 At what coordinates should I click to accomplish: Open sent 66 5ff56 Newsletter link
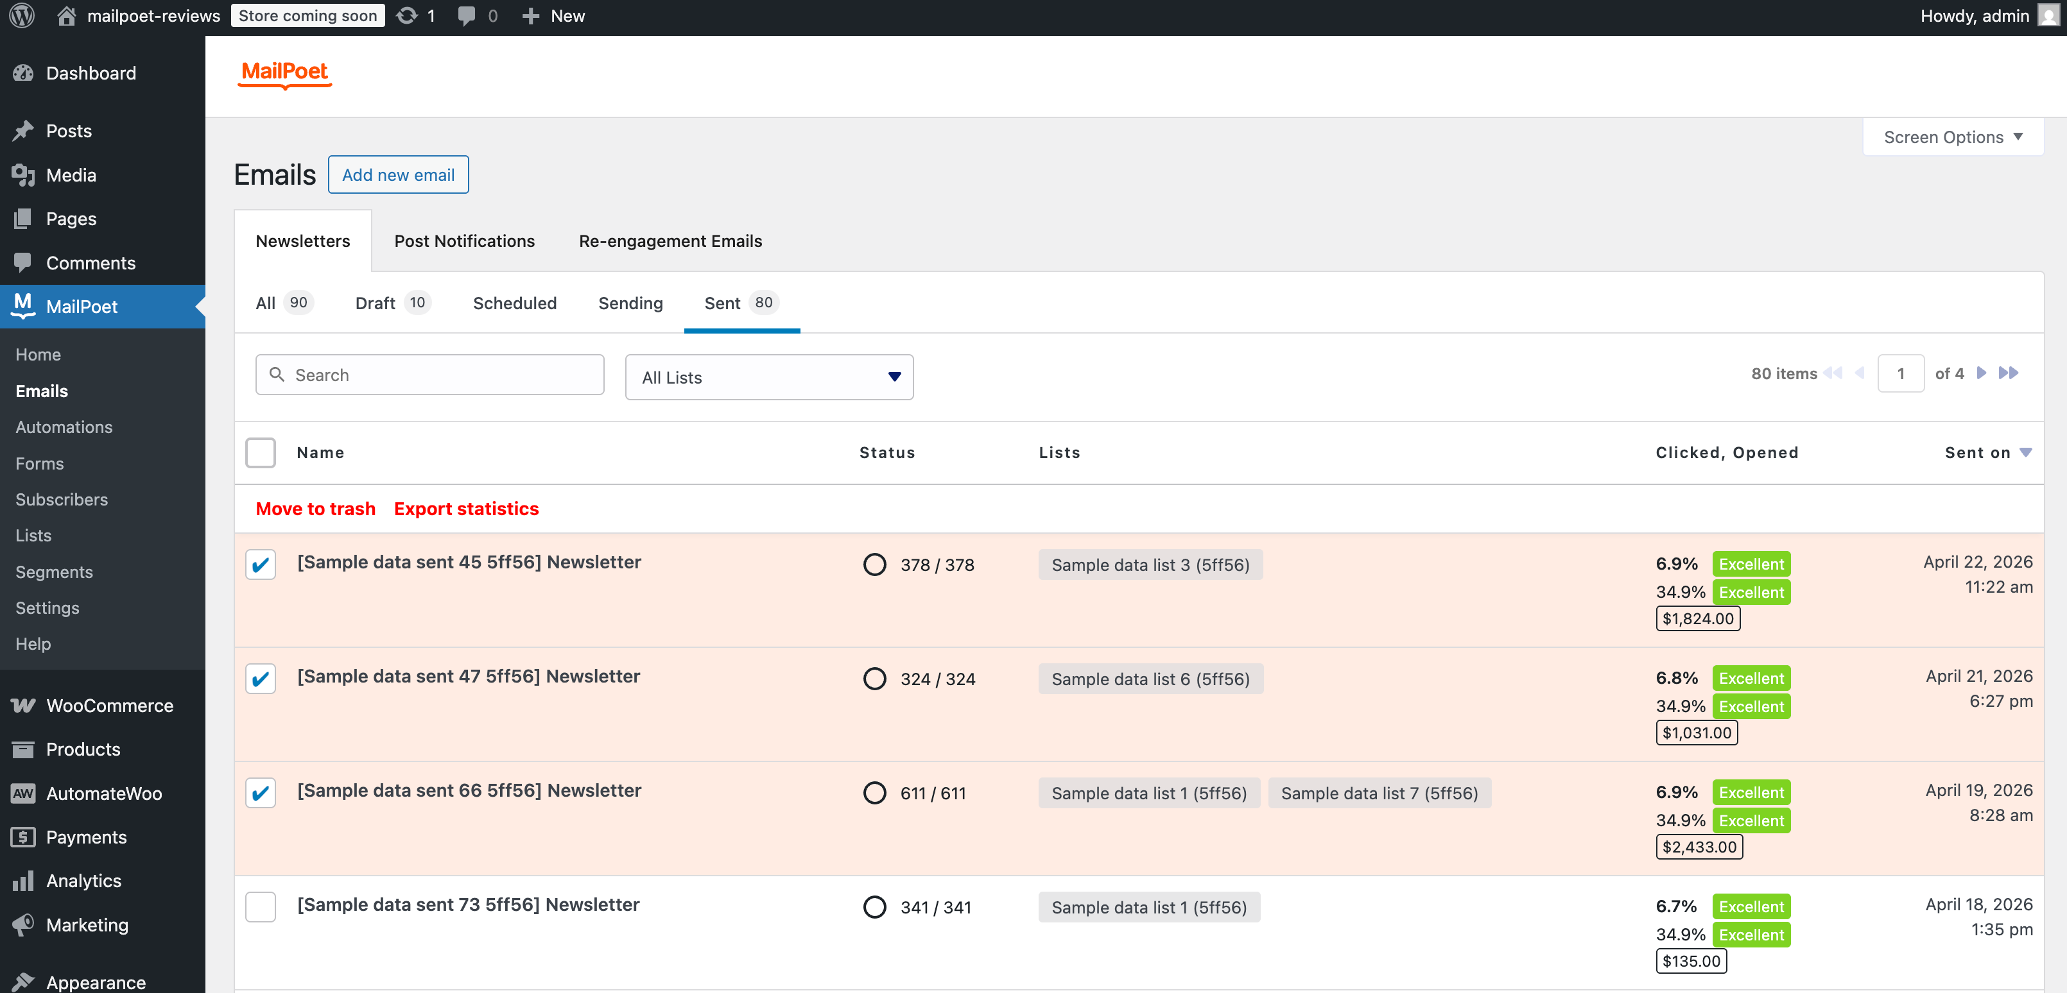[x=469, y=790]
